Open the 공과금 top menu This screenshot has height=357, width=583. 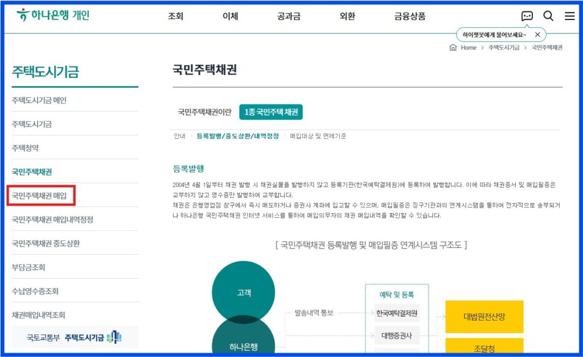click(289, 16)
